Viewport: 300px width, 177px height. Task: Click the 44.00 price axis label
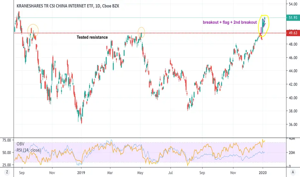[293, 71]
